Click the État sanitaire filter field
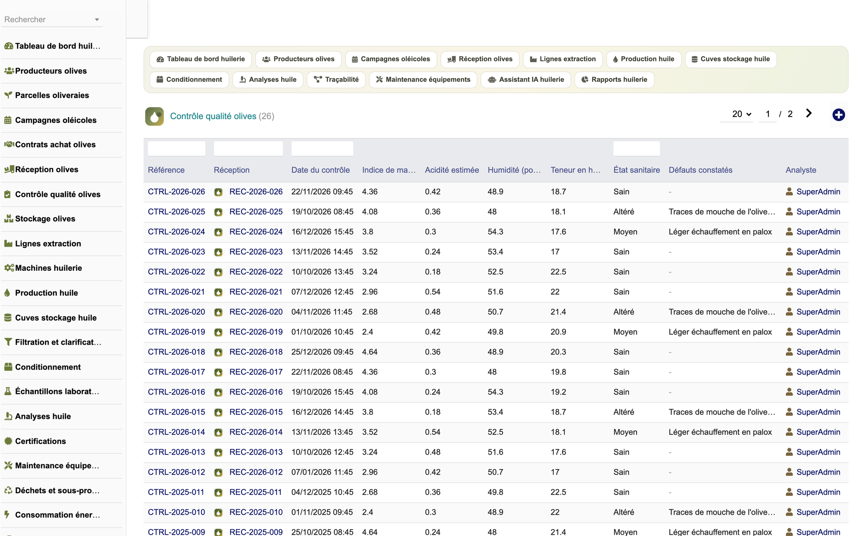867x536 pixels. pos(636,149)
